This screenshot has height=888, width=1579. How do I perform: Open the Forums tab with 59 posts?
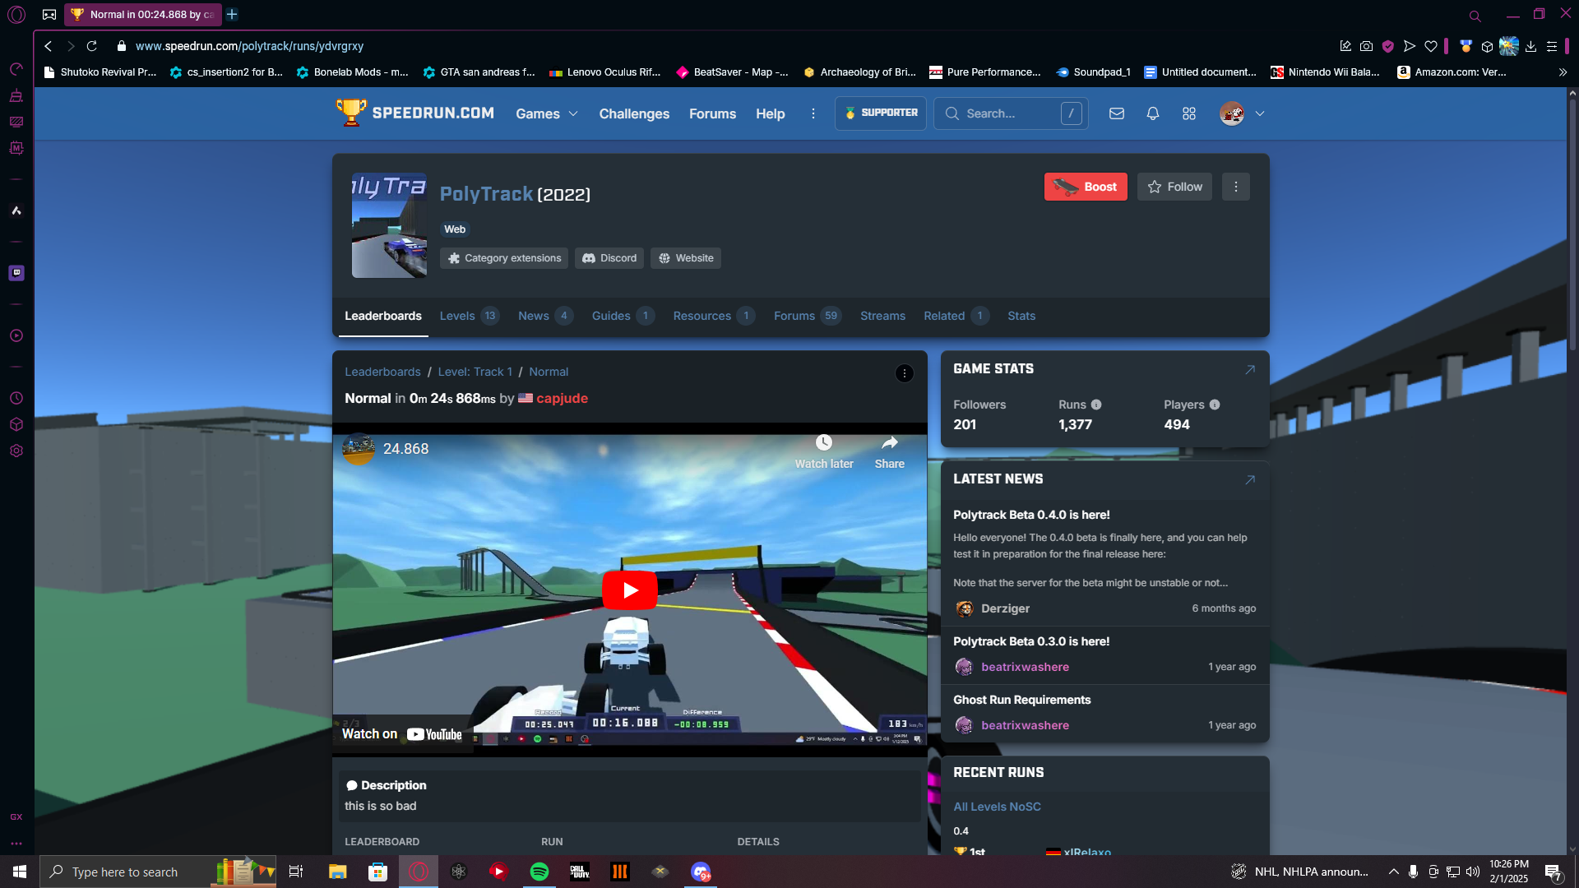[x=794, y=316]
